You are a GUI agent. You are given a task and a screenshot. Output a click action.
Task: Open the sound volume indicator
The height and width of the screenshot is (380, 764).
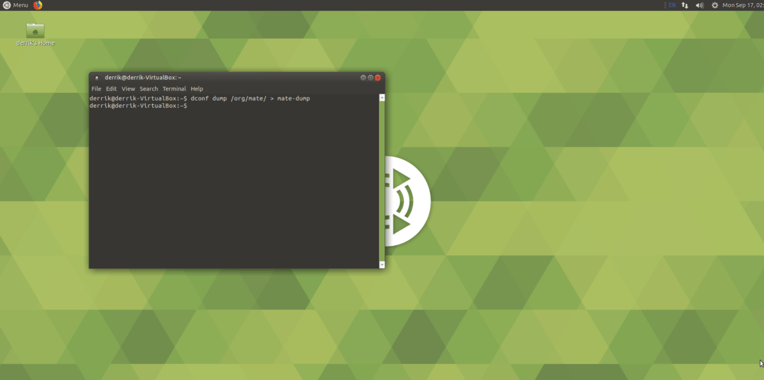coord(700,5)
